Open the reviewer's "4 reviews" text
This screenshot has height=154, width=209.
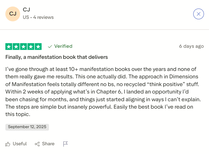(x=43, y=17)
